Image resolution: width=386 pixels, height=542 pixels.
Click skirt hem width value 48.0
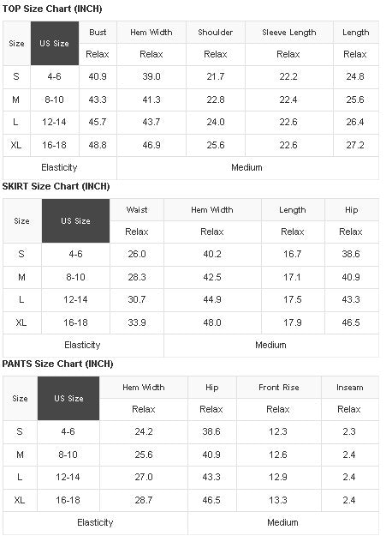click(212, 322)
